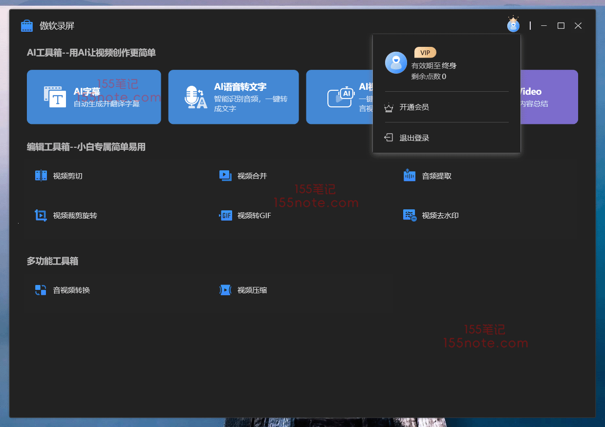Open the AI字幕 subtitle card

coord(94,97)
